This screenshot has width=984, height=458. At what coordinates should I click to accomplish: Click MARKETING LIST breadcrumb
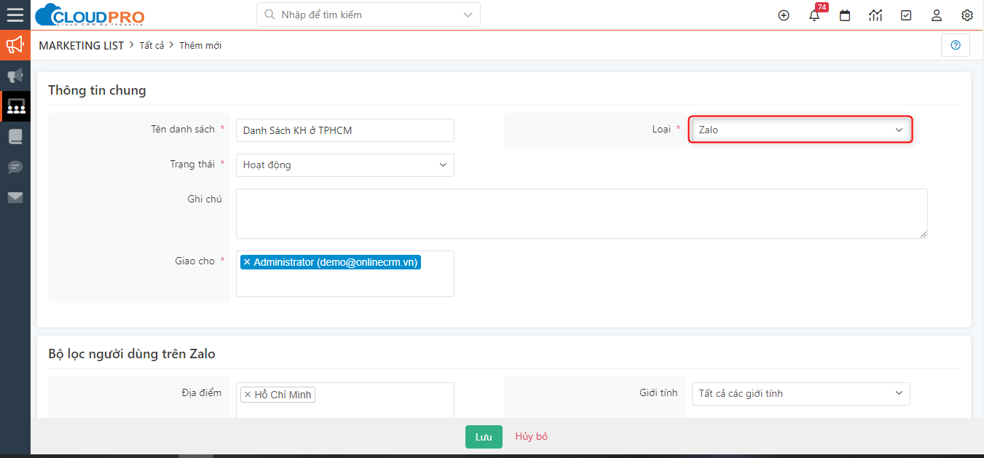point(82,45)
